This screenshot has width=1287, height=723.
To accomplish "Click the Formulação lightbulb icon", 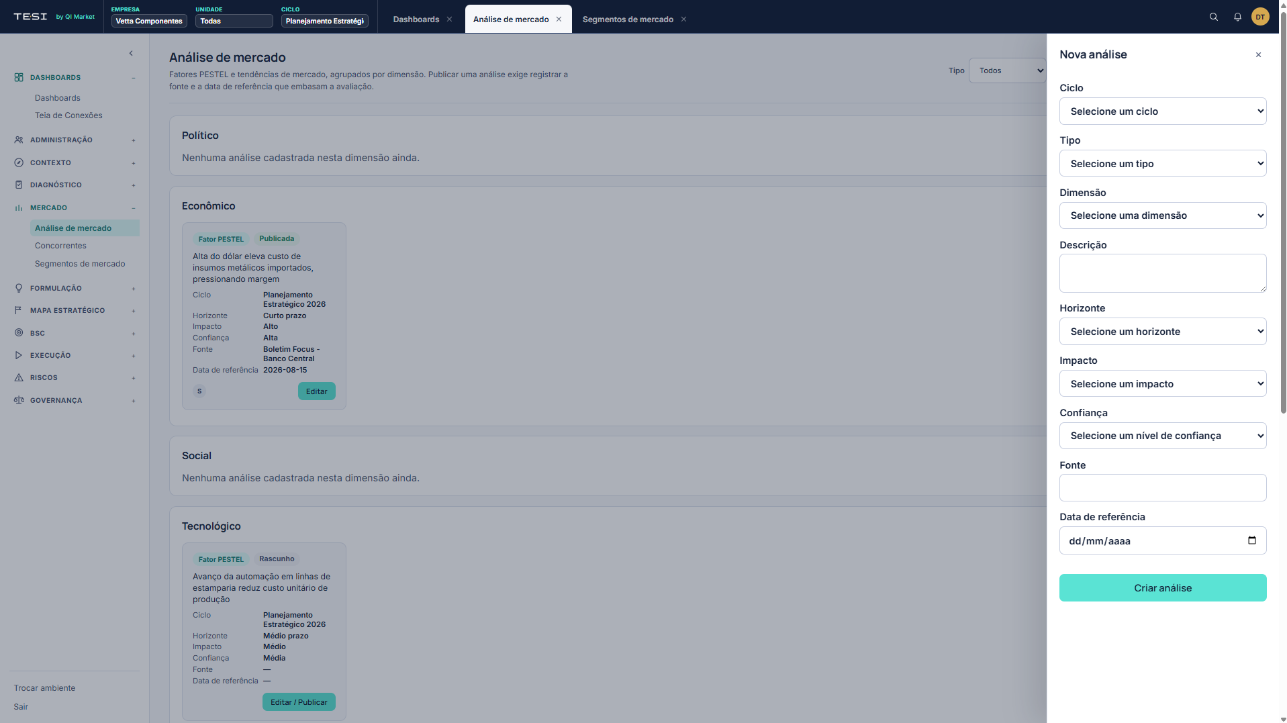I will pyautogui.click(x=19, y=288).
